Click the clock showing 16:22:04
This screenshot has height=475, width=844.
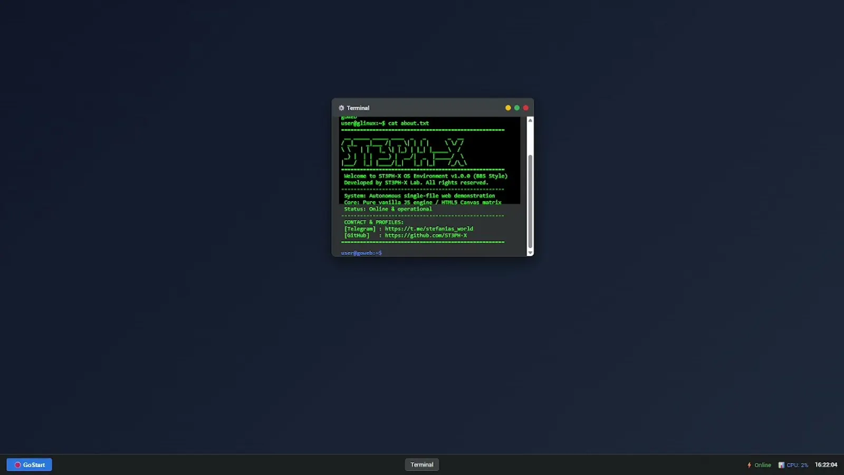pos(826,464)
